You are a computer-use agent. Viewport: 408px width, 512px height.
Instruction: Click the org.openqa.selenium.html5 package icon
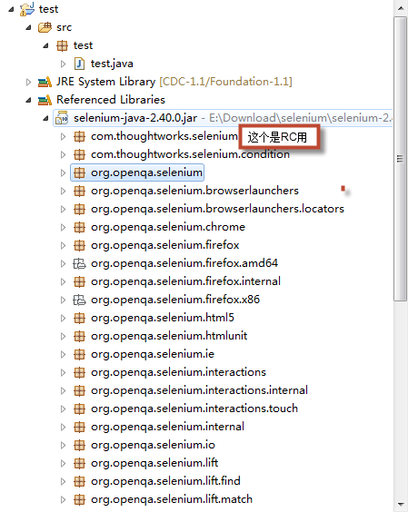click(x=79, y=318)
